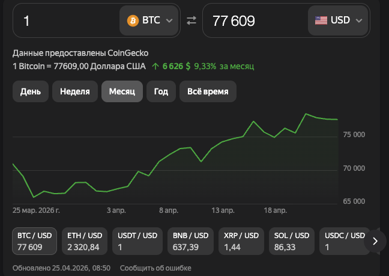Select the BTC / USD pair card
Screen dimensions: 389x276
tap(35, 241)
